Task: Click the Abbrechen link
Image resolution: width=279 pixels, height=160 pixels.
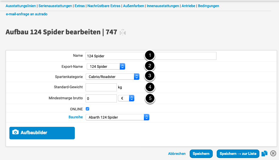Action: pyautogui.click(x=177, y=153)
